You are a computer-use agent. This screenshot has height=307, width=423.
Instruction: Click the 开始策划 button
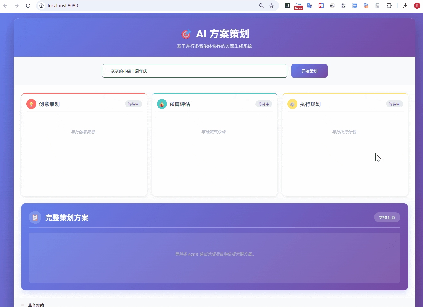click(309, 71)
